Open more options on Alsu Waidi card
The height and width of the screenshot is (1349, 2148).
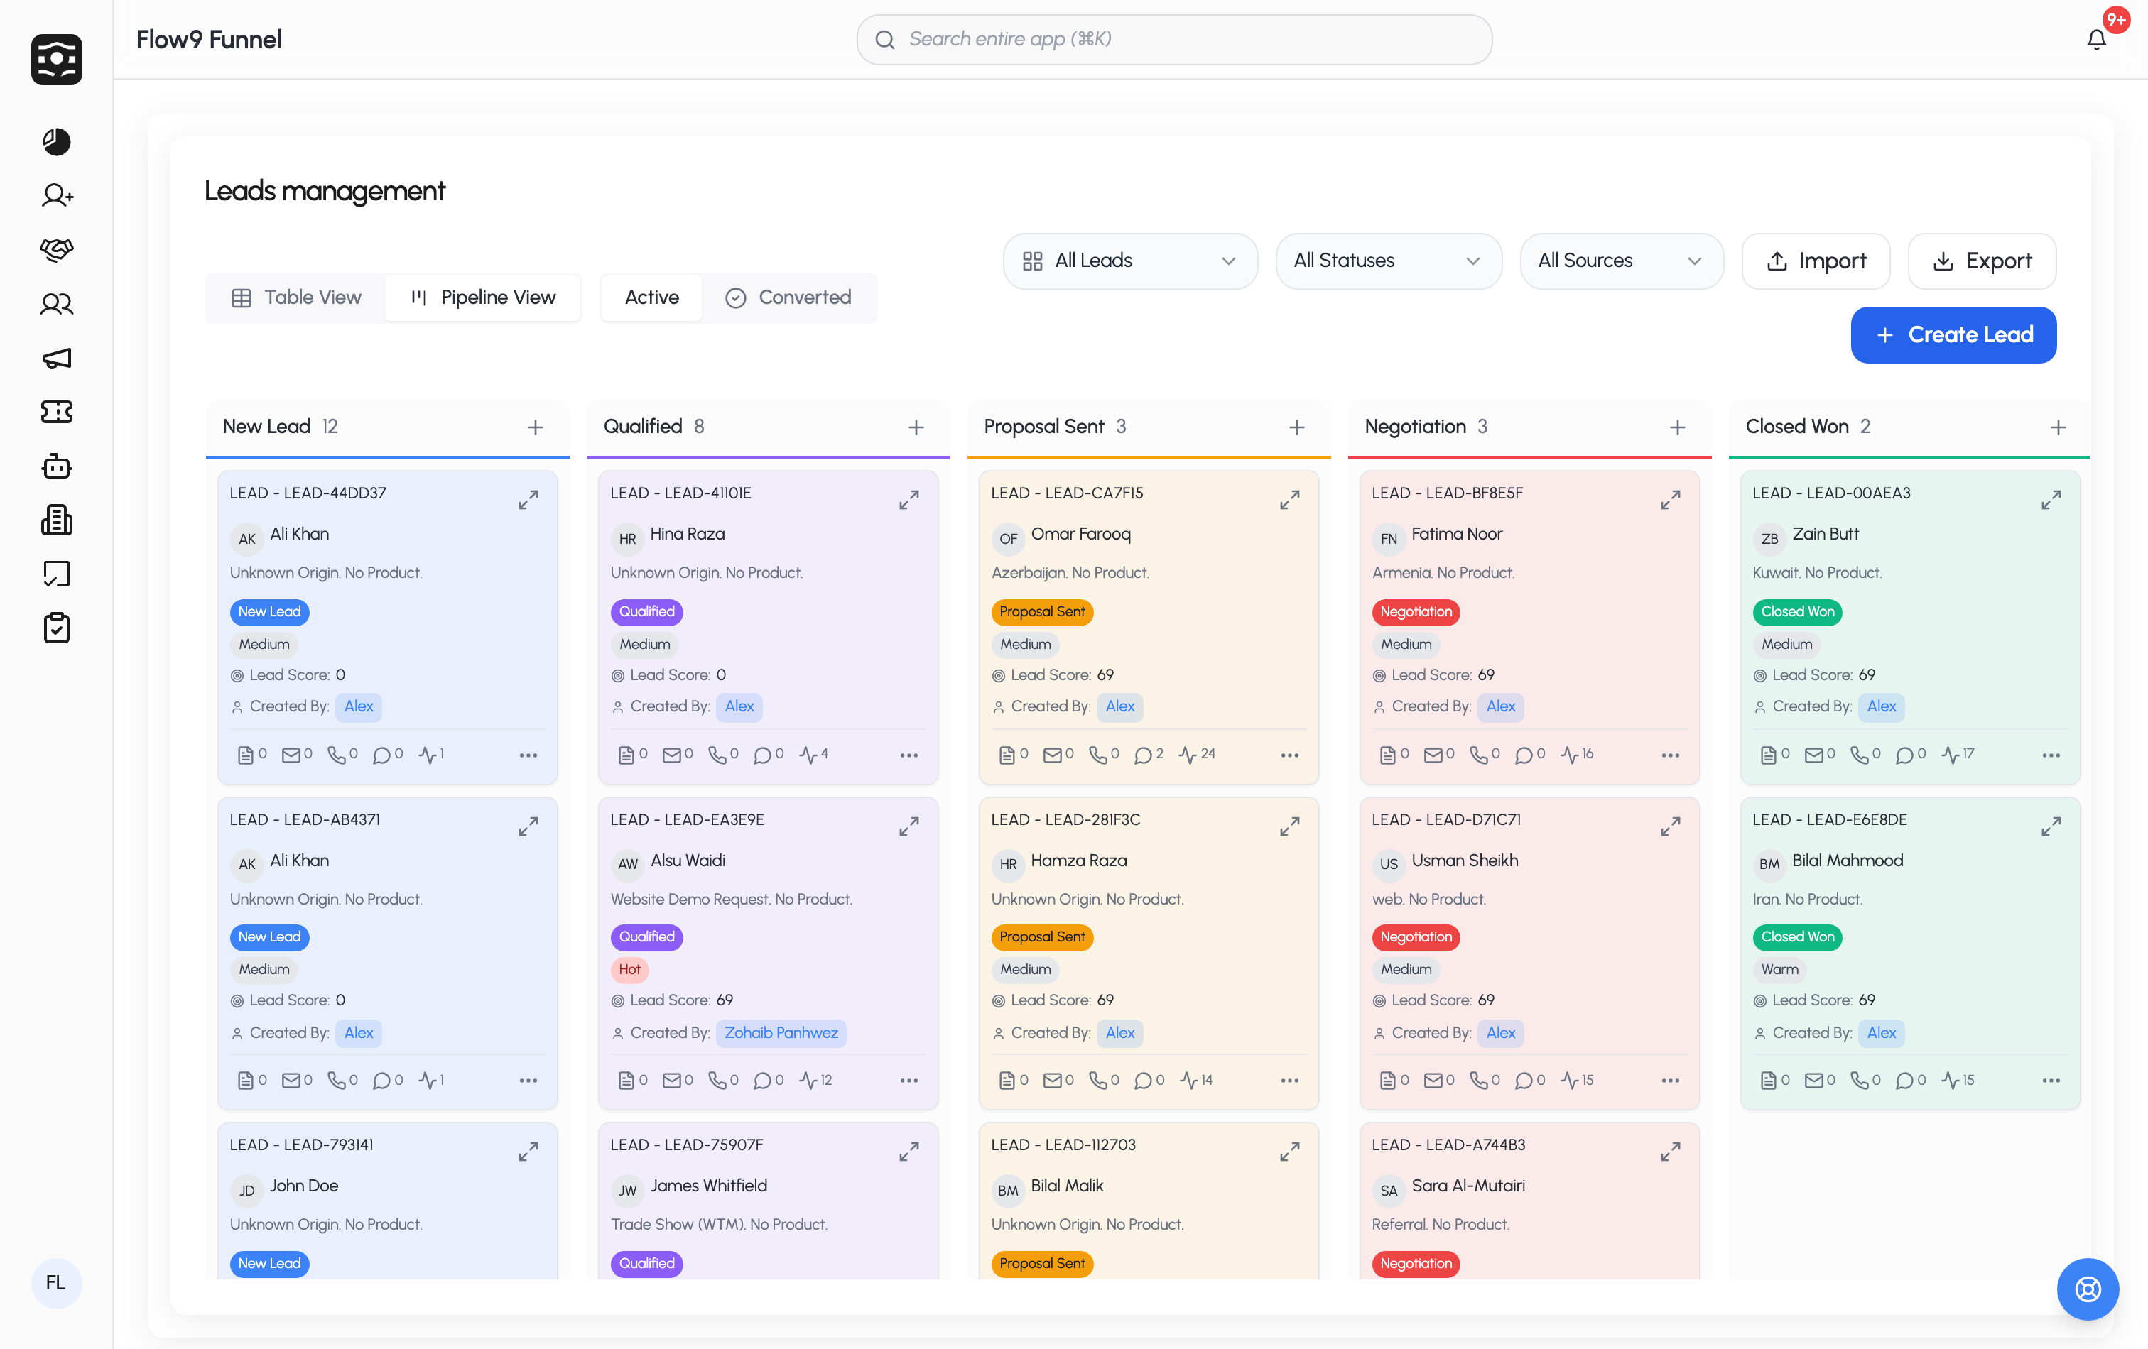point(909,1081)
